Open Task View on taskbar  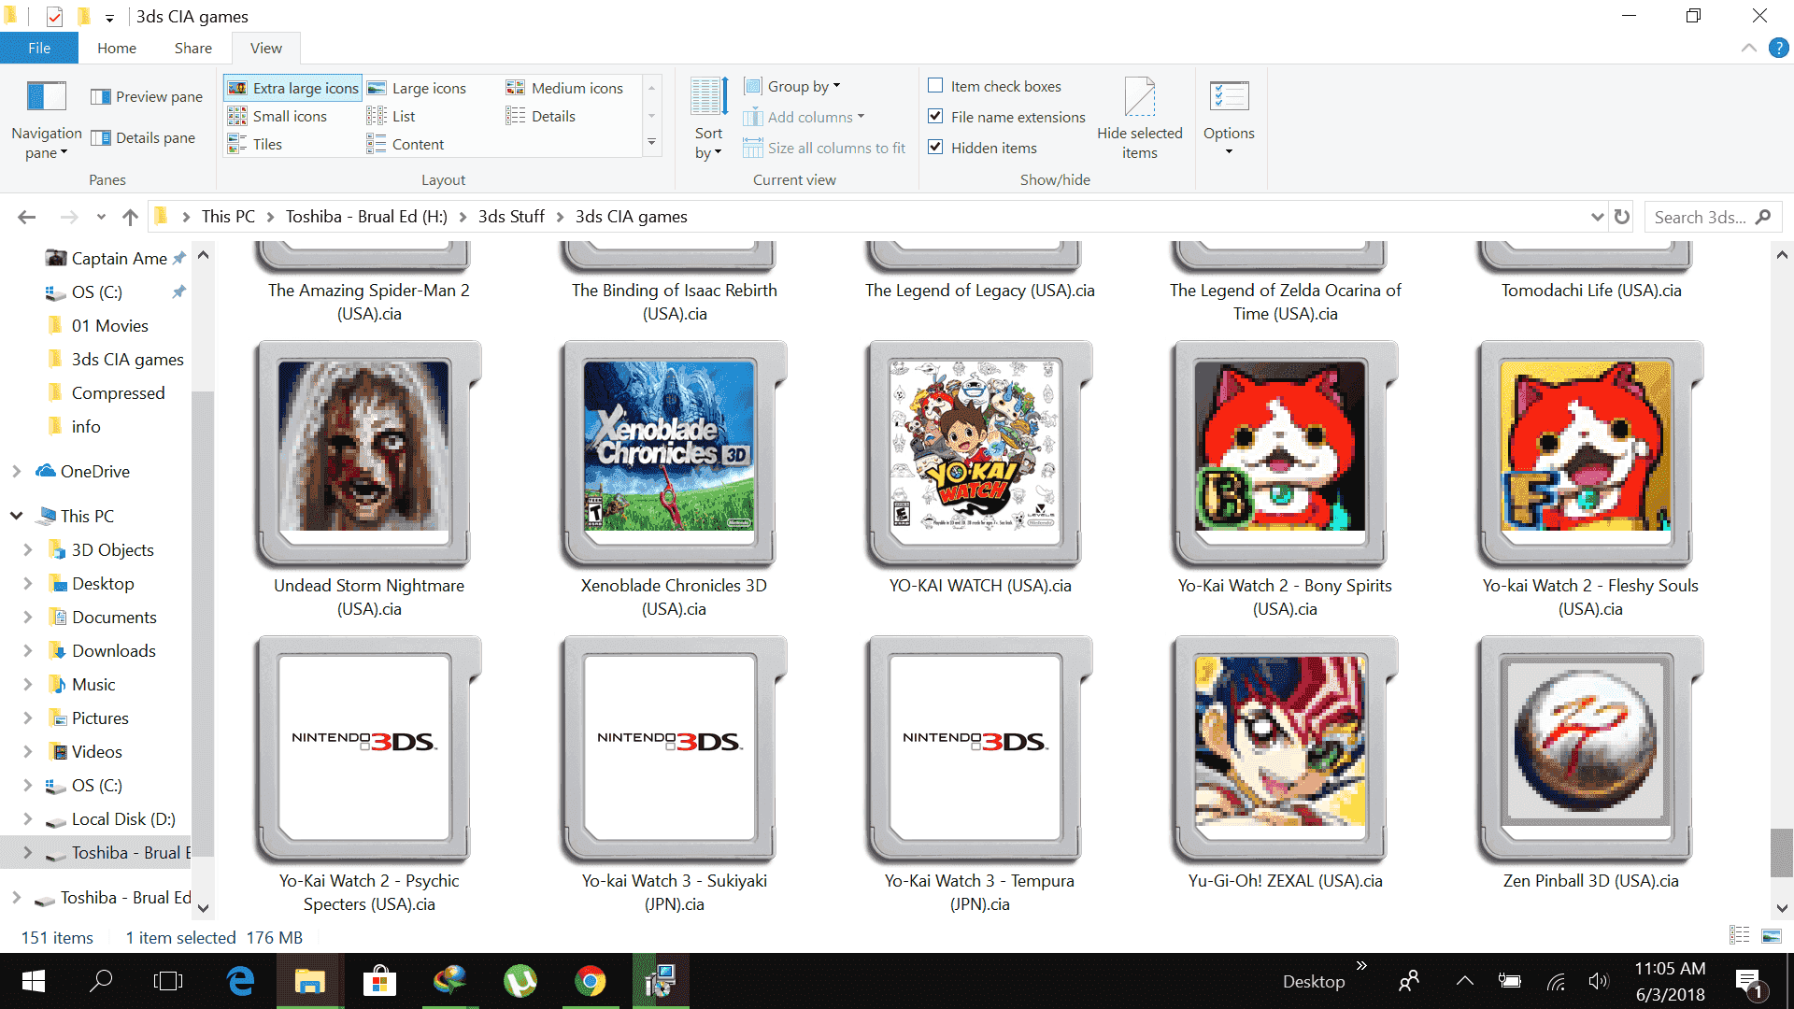click(168, 981)
